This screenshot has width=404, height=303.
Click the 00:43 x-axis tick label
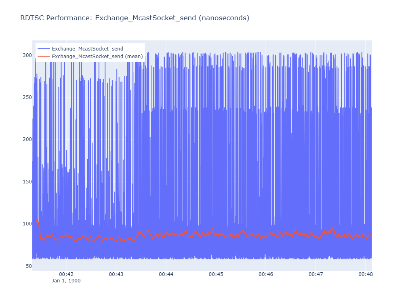point(116,274)
